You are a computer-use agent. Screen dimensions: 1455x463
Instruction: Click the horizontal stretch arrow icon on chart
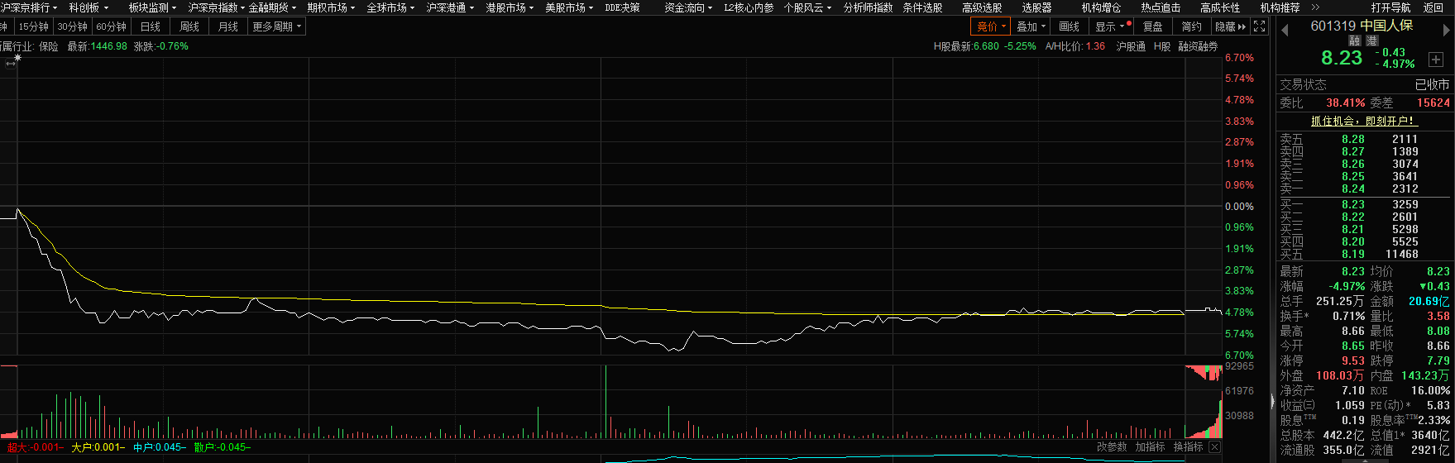(x=11, y=64)
